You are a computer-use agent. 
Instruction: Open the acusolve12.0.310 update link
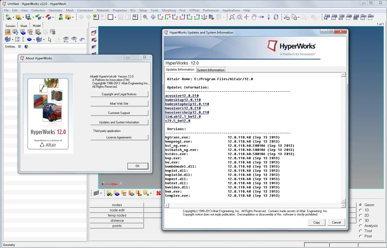click(x=182, y=96)
